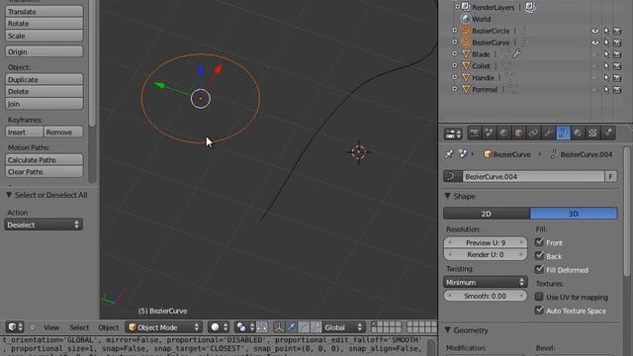
Task: Toggle Pommel renderability camera icon
Action: point(617,90)
